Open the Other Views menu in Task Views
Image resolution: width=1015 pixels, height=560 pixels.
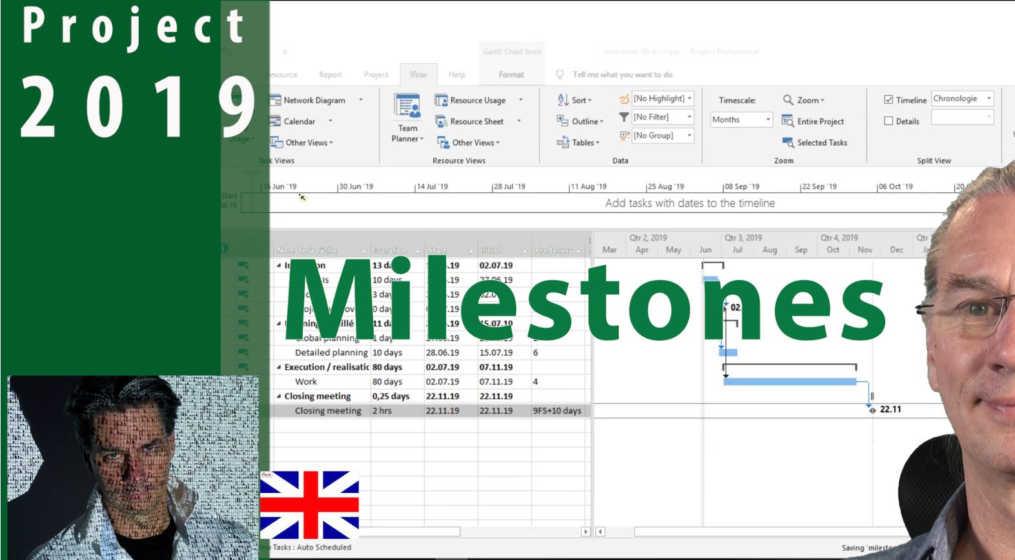[x=302, y=143]
